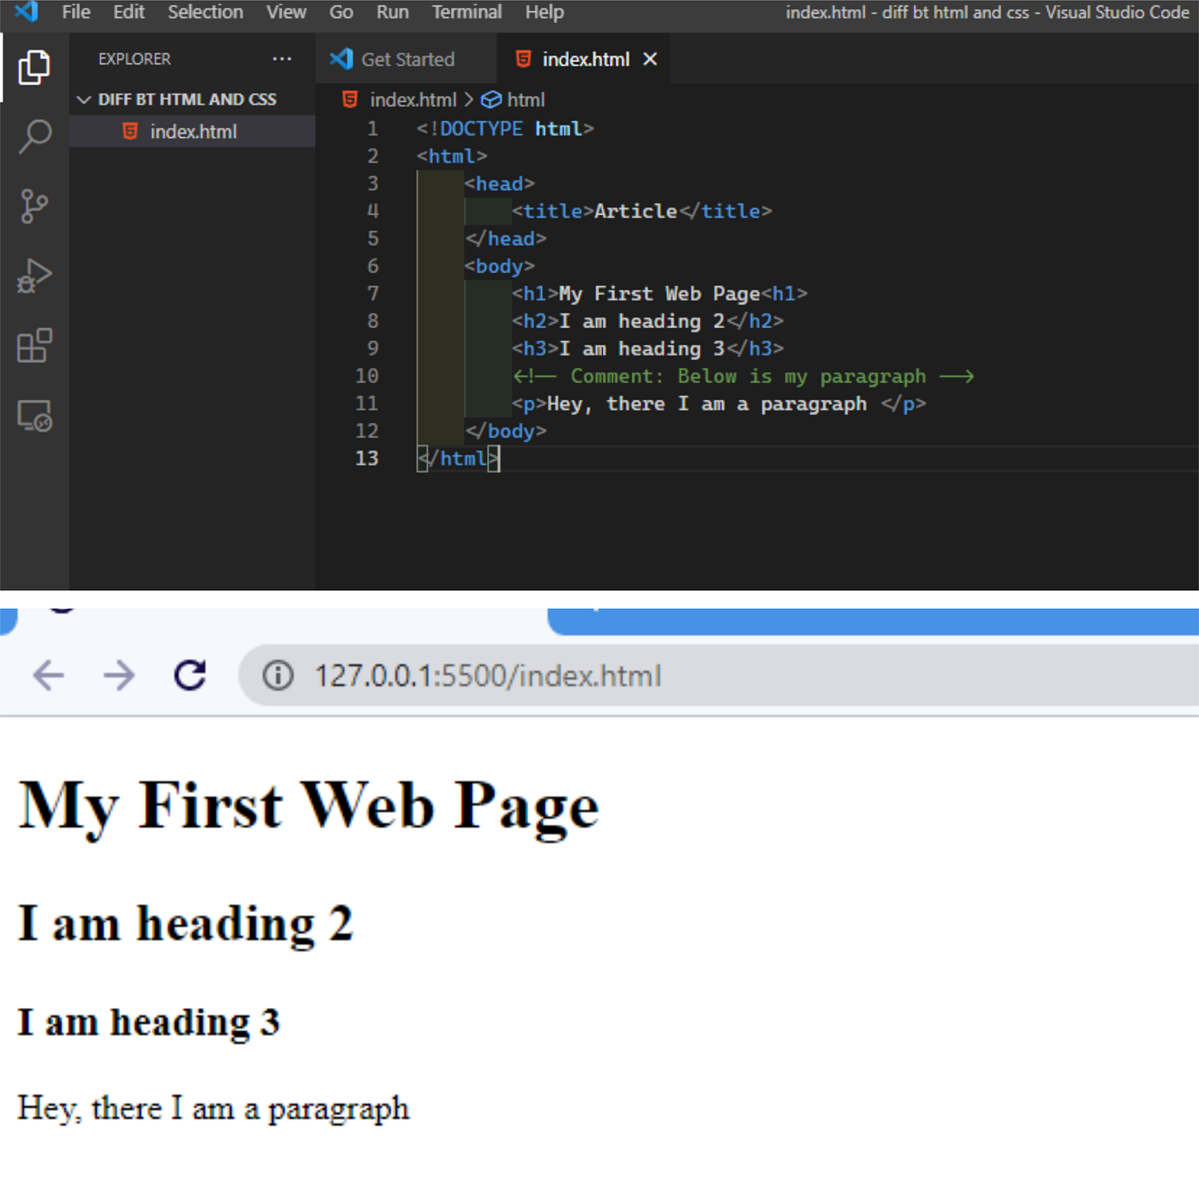Screen dimensions: 1199x1199
Task: Click the address bar showing 127.0.0.1:5500/index.html
Action: tap(488, 676)
